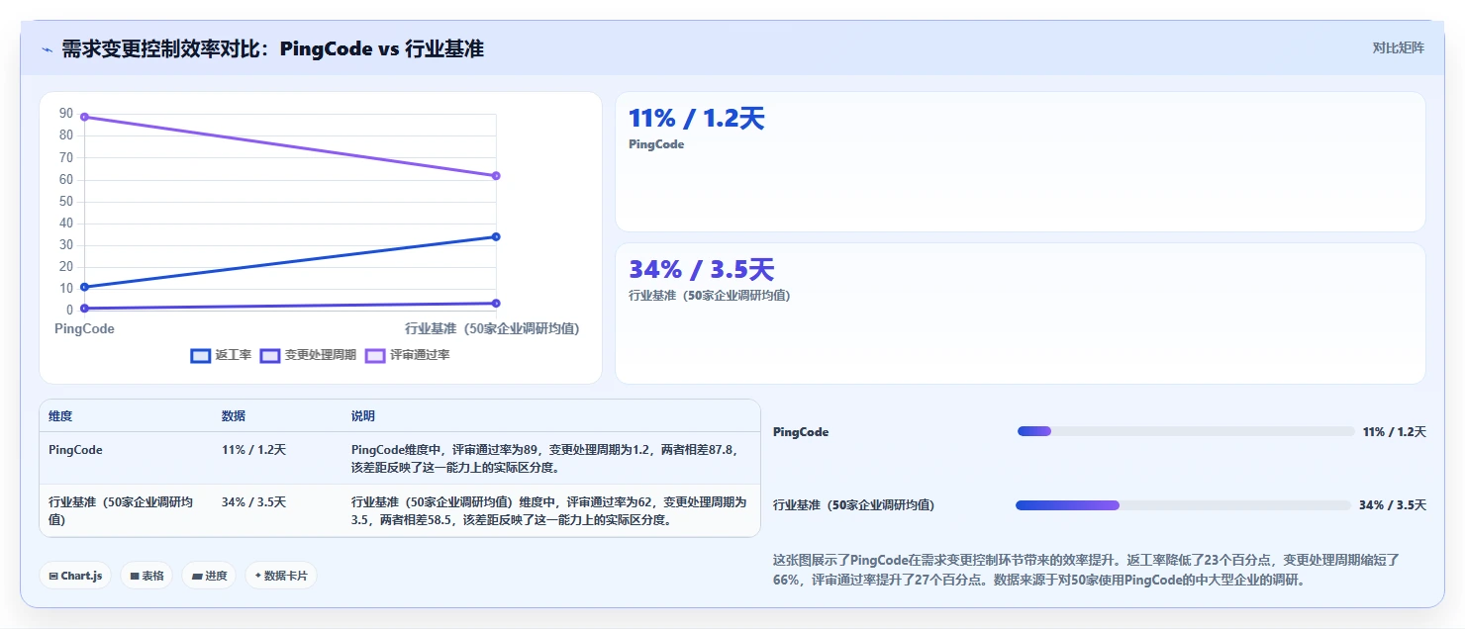The image size is (1465, 629).
Task: Click the PingCode label beside progress bar
Action: point(801,432)
